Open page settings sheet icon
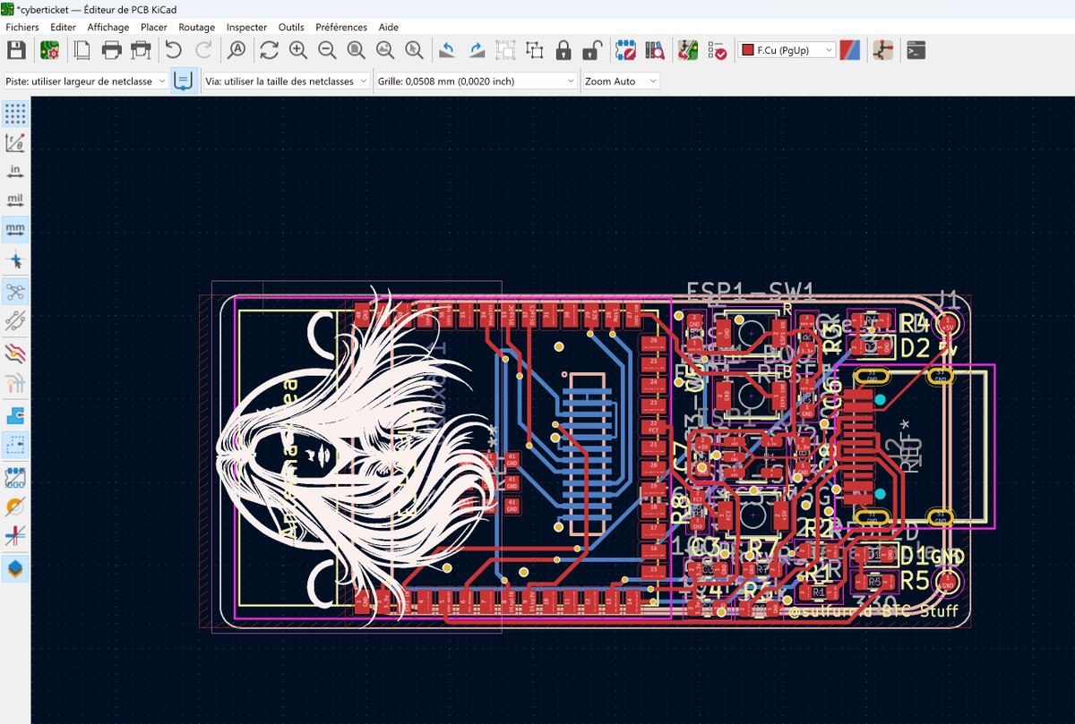Image resolution: width=1075 pixels, height=724 pixels. click(82, 50)
